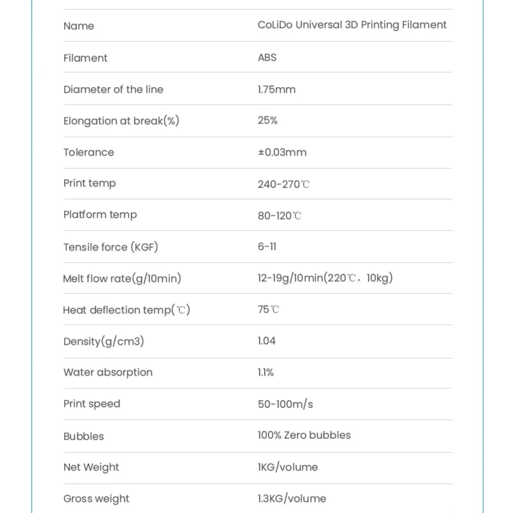Screen dimensions: 513x513
Task: Click the '1.3KG/volume' gross weight value
Action: click(291, 498)
